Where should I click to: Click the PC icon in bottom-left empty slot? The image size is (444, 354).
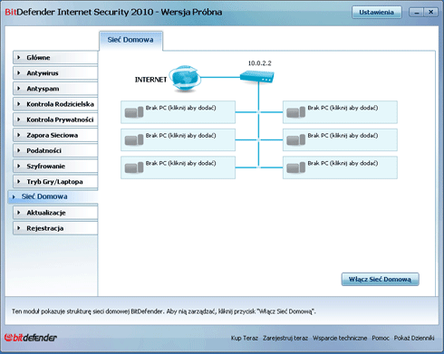pyautogui.click(x=134, y=167)
